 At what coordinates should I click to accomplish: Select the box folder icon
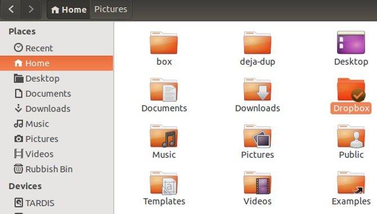coord(164,43)
